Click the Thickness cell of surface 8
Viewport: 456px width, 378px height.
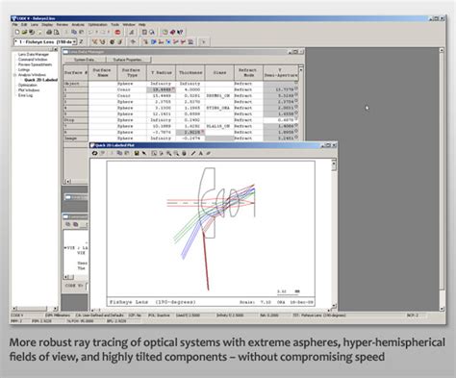click(x=190, y=132)
